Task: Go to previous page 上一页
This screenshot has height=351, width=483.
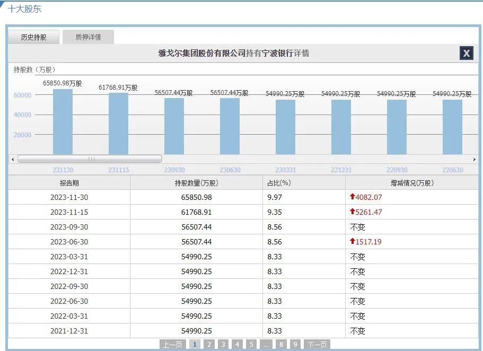Action: click(172, 344)
